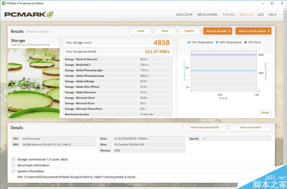Go to the TUNING tab
This screenshot has height=189, width=287.
229,15
